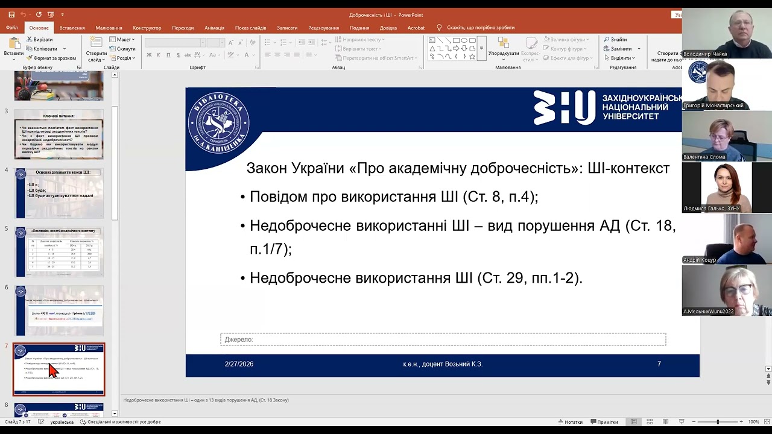Click Копіювати copy button
Screen dimensions: 772x434
point(42,49)
